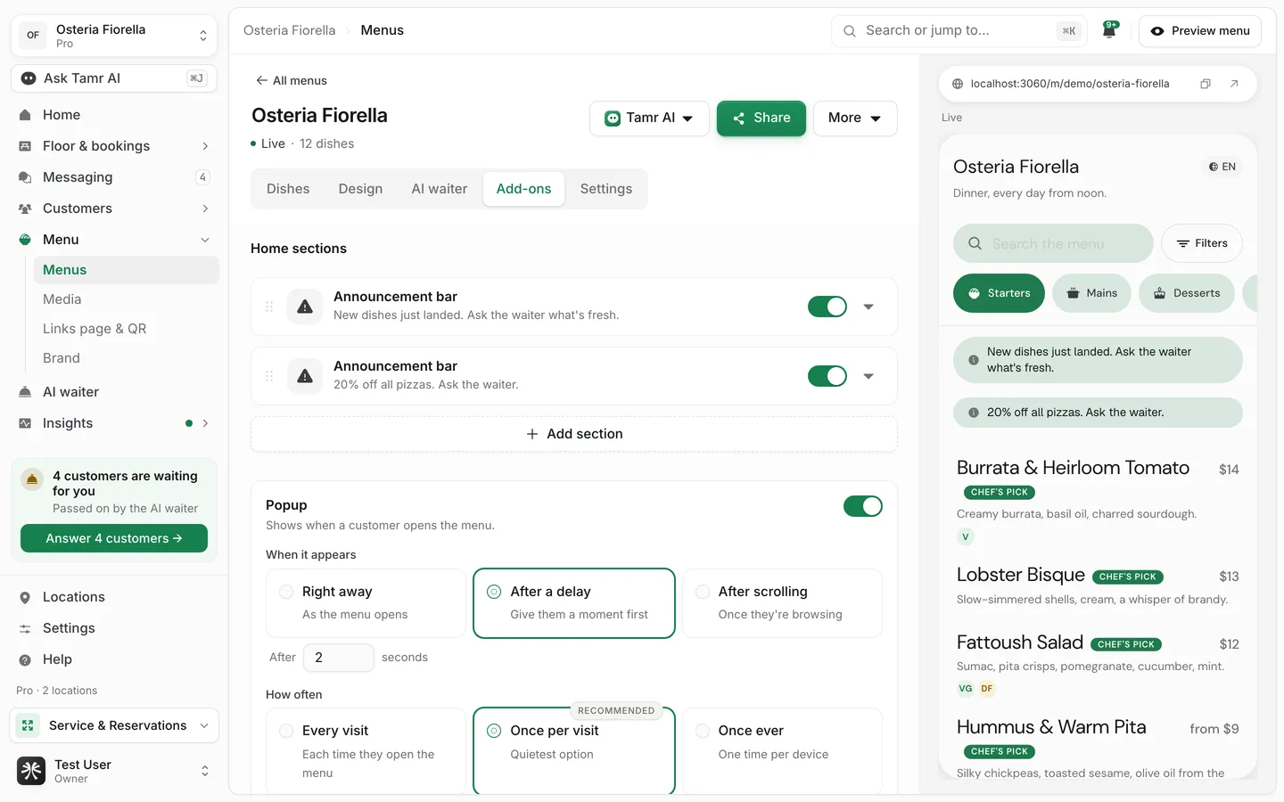The width and height of the screenshot is (1284, 802).
Task: Open the Service & Reservations switcher
Action: tap(114, 725)
